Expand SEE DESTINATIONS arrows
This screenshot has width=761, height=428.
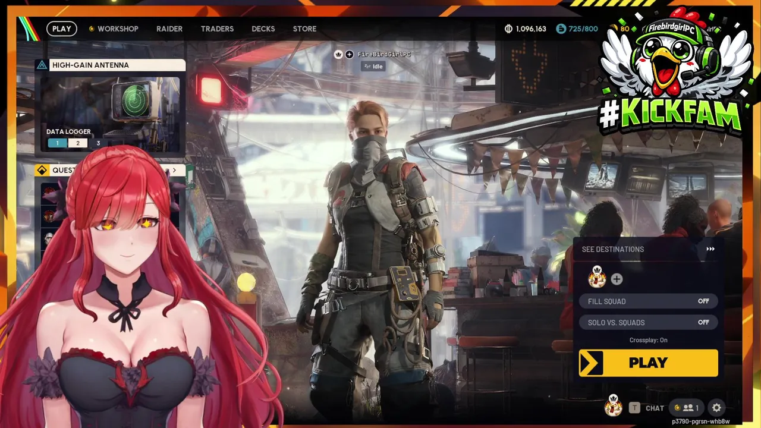coord(710,249)
